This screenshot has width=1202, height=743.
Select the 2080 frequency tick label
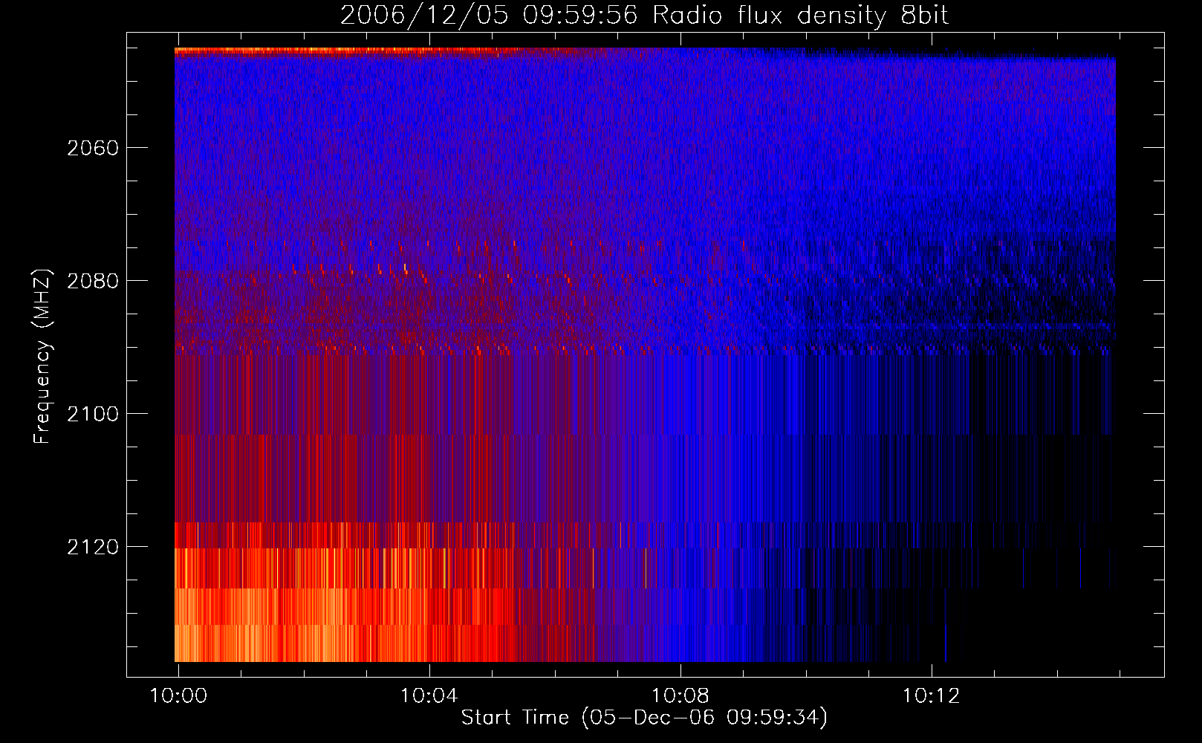[x=93, y=281]
